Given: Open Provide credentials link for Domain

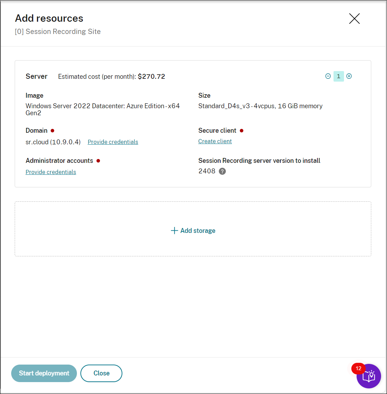Looking at the screenshot, I should tap(113, 142).
